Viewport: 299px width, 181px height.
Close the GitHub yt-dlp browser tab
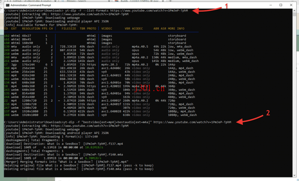tap(55, 1)
